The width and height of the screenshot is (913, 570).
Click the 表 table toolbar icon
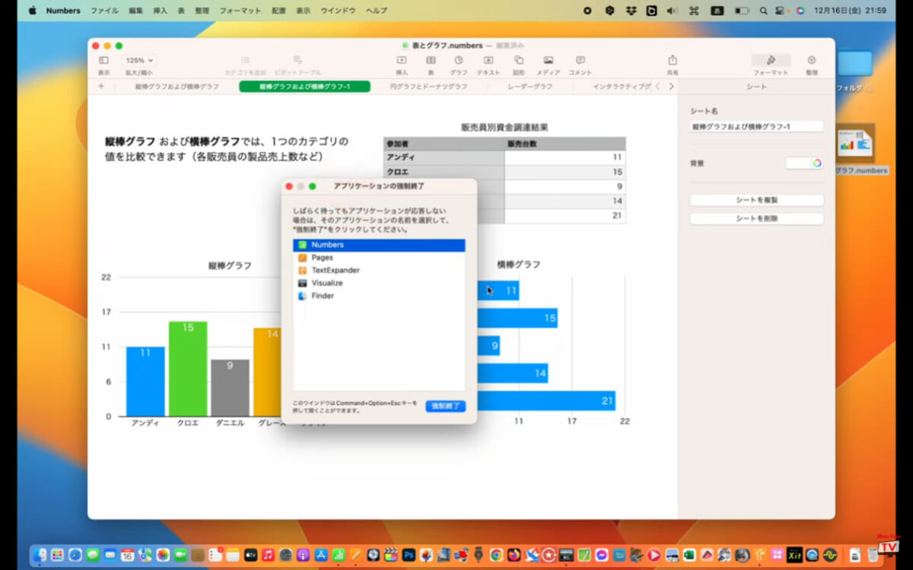pyautogui.click(x=431, y=60)
